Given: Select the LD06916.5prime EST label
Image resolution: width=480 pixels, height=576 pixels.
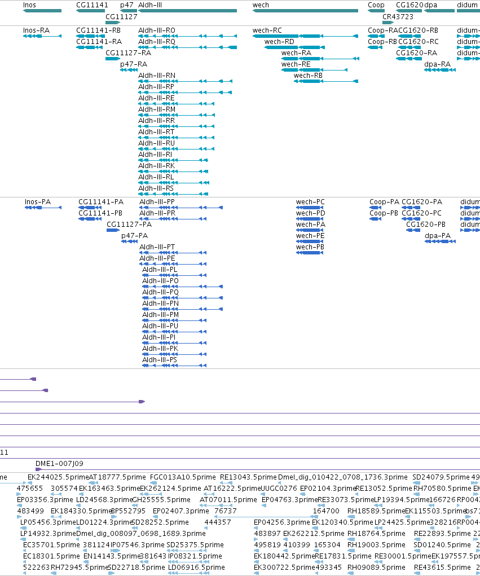Looking at the screenshot, I should click(196, 568).
